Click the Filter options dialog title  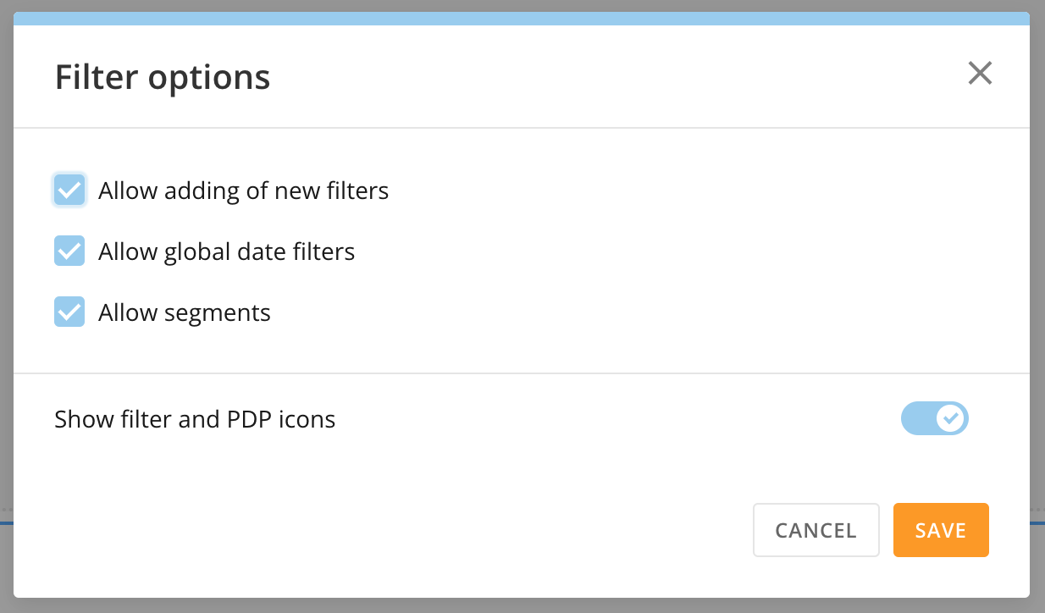coord(163,76)
